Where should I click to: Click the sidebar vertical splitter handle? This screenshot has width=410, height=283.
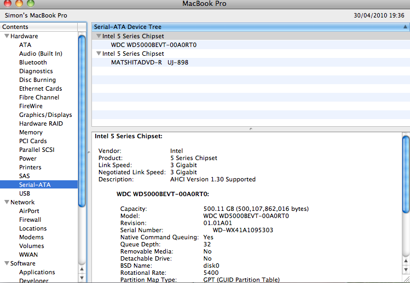click(x=89, y=152)
